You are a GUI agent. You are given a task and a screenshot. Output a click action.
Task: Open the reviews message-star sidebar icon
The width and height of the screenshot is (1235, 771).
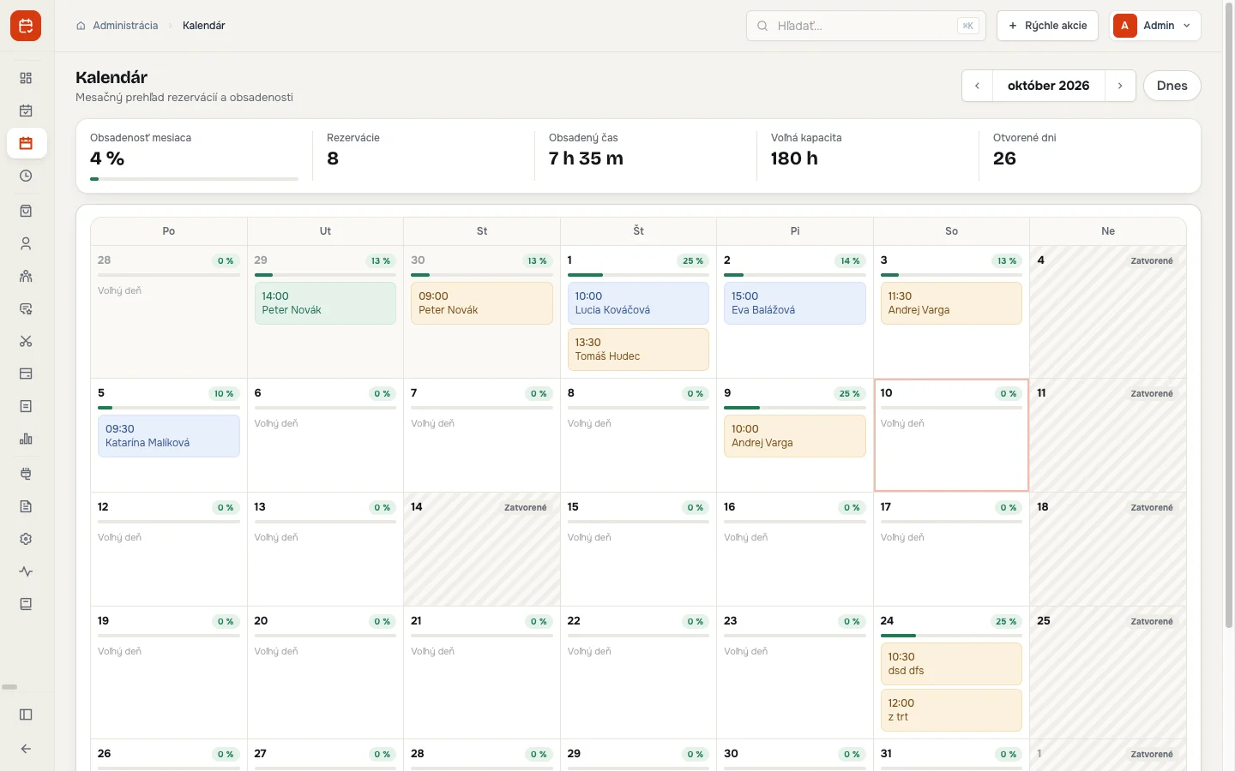pyautogui.click(x=26, y=308)
